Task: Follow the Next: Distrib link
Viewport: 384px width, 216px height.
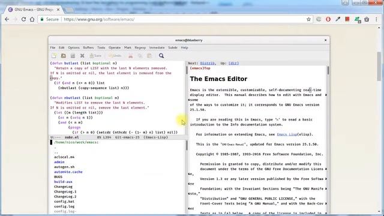Action: (208, 63)
